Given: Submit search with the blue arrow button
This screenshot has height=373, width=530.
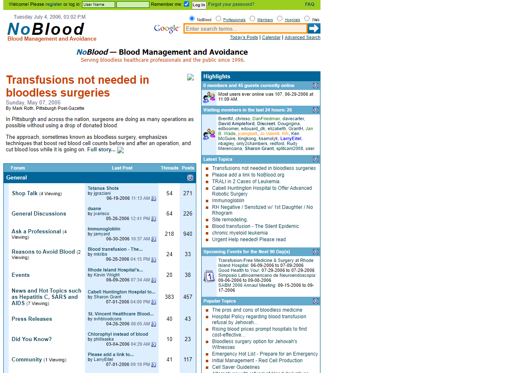Looking at the screenshot, I should pyautogui.click(x=314, y=29).
